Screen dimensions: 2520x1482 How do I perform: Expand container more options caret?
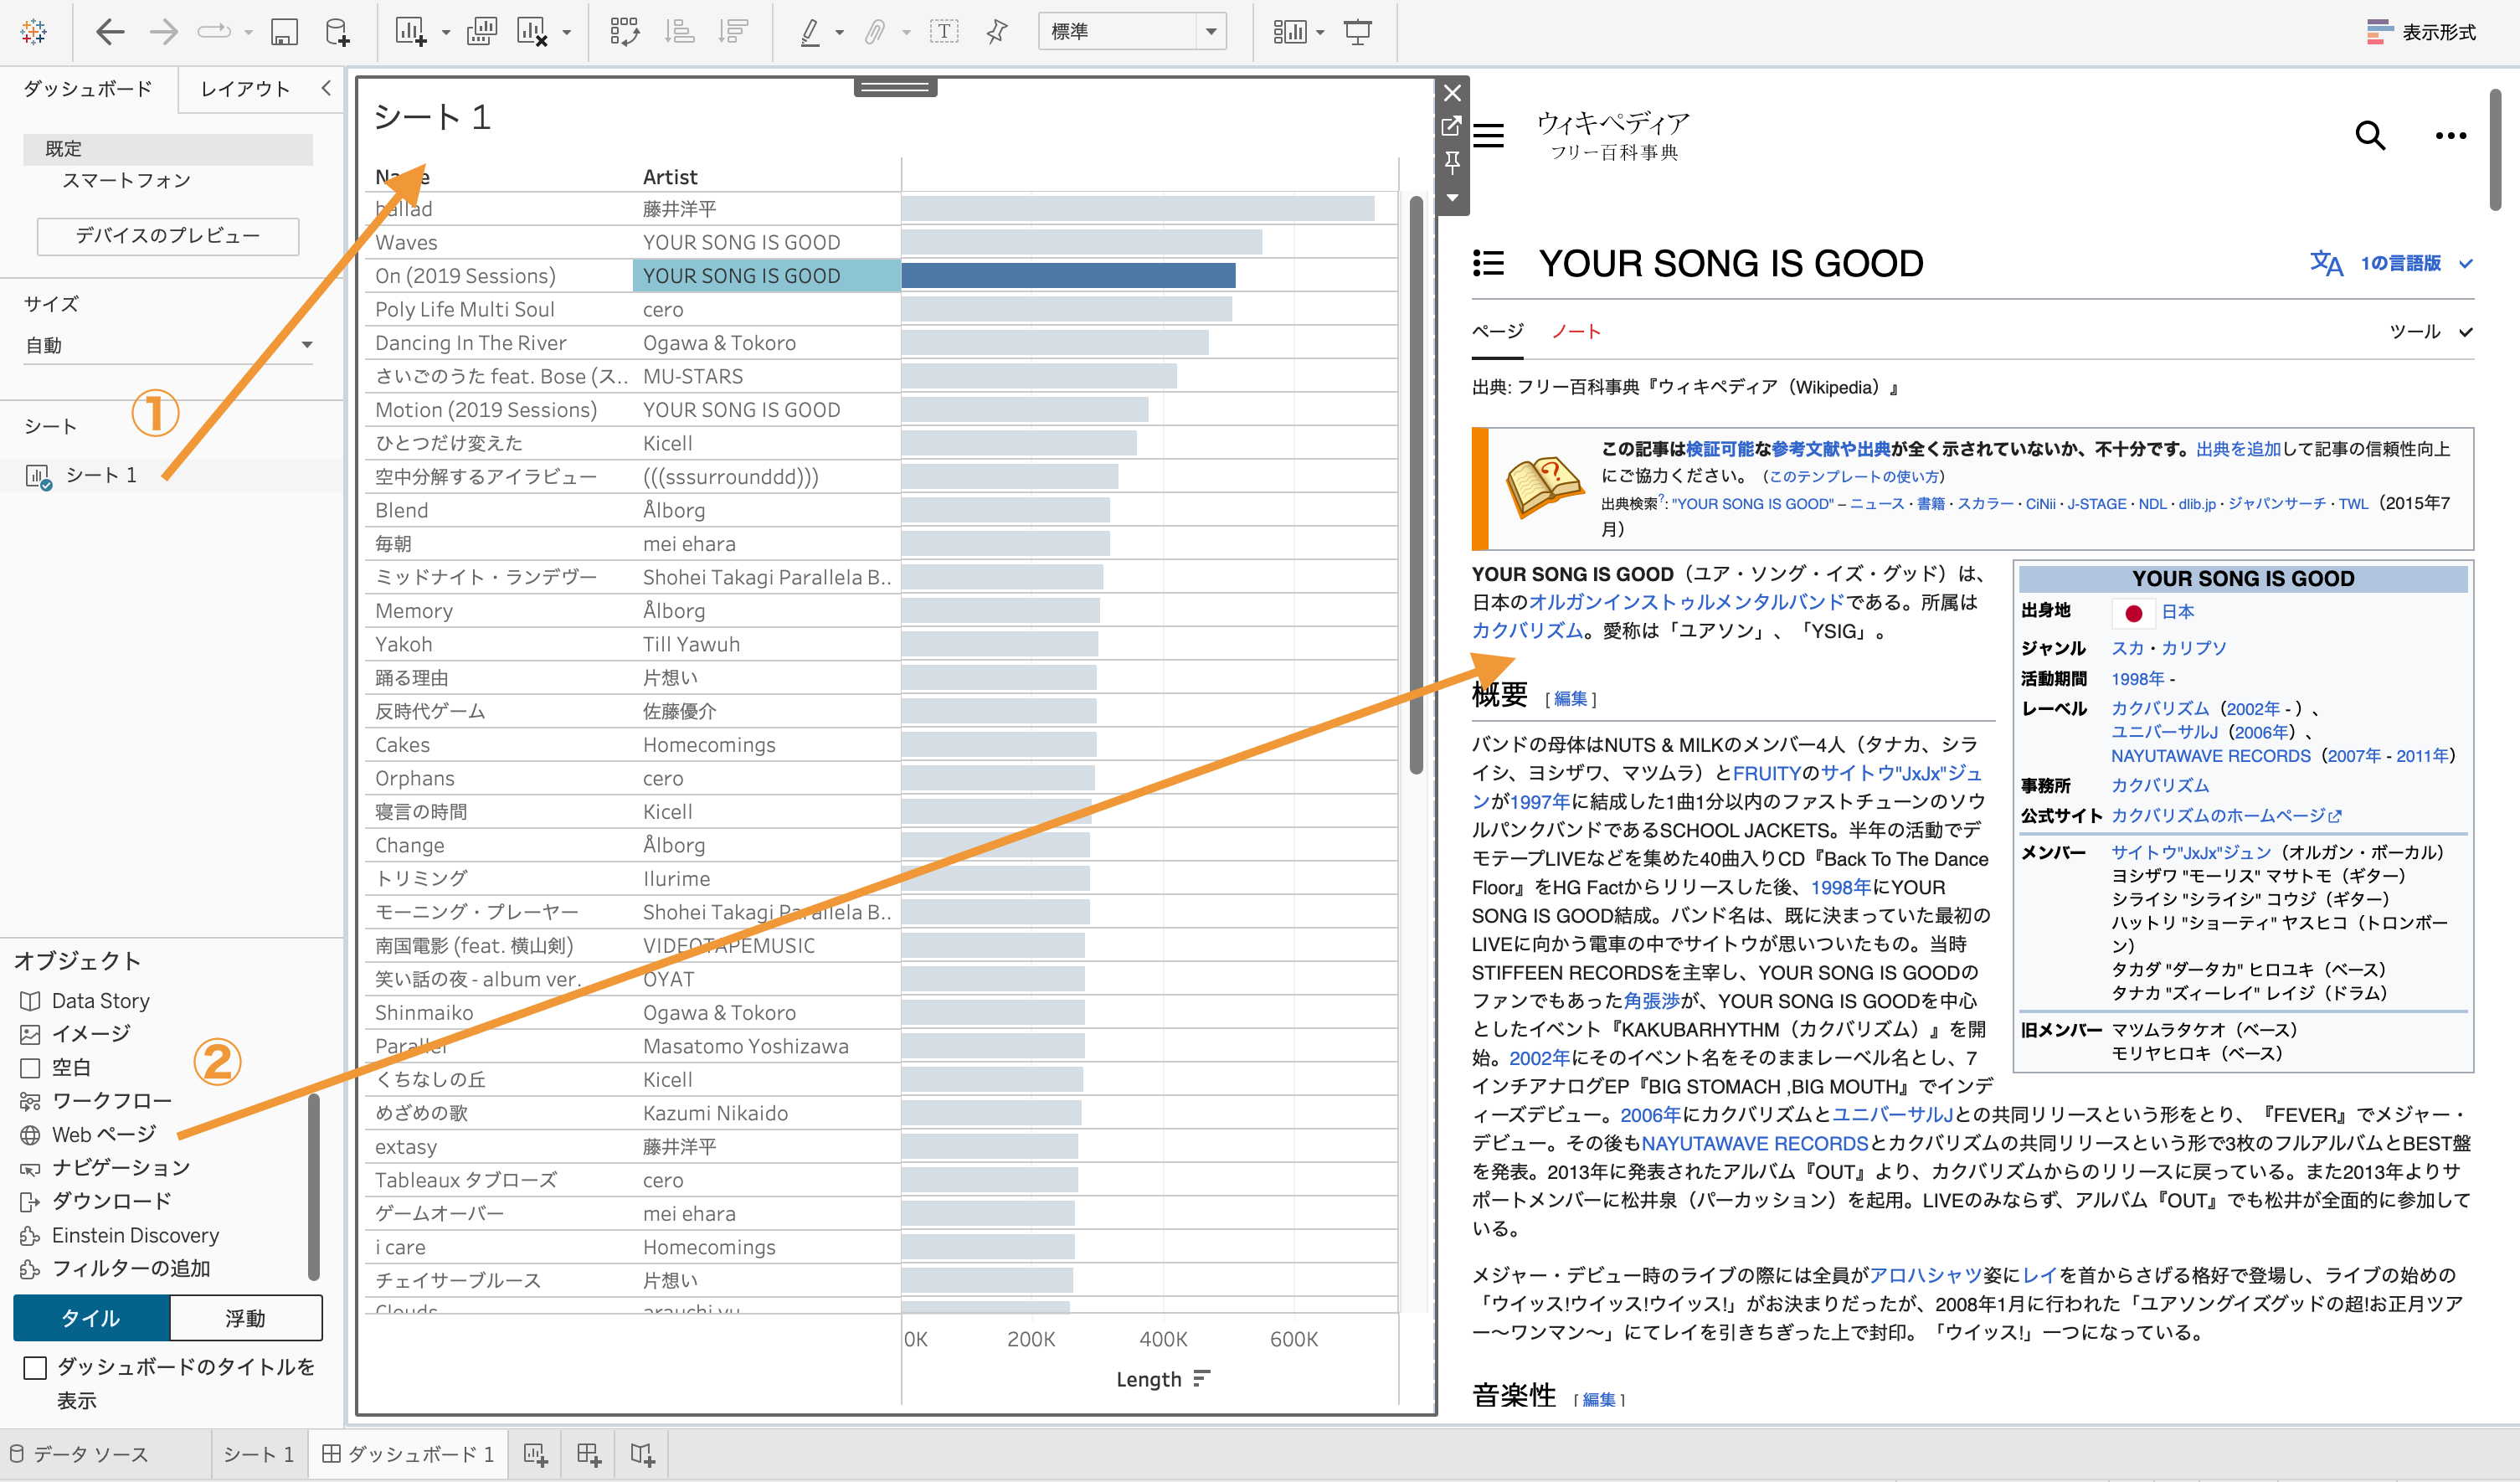coord(1452,197)
